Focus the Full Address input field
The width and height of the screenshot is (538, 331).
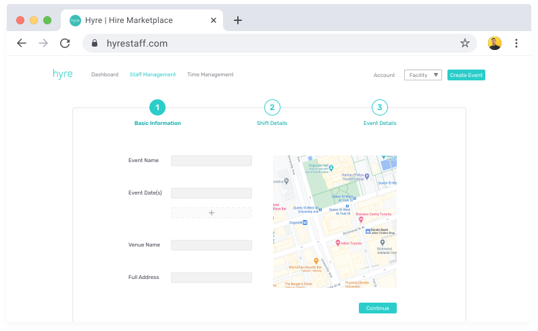pyautogui.click(x=212, y=278)
